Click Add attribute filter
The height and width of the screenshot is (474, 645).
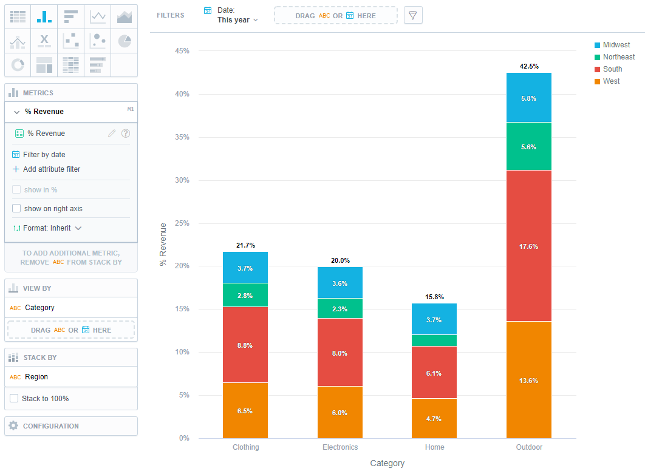51,169
